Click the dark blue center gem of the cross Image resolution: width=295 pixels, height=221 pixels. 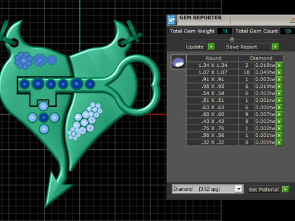point(44,117)
